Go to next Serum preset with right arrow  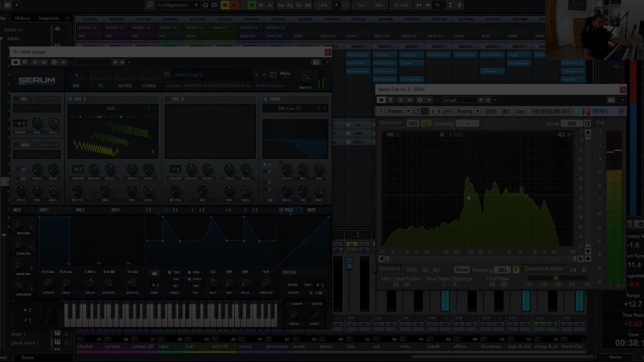264,74
